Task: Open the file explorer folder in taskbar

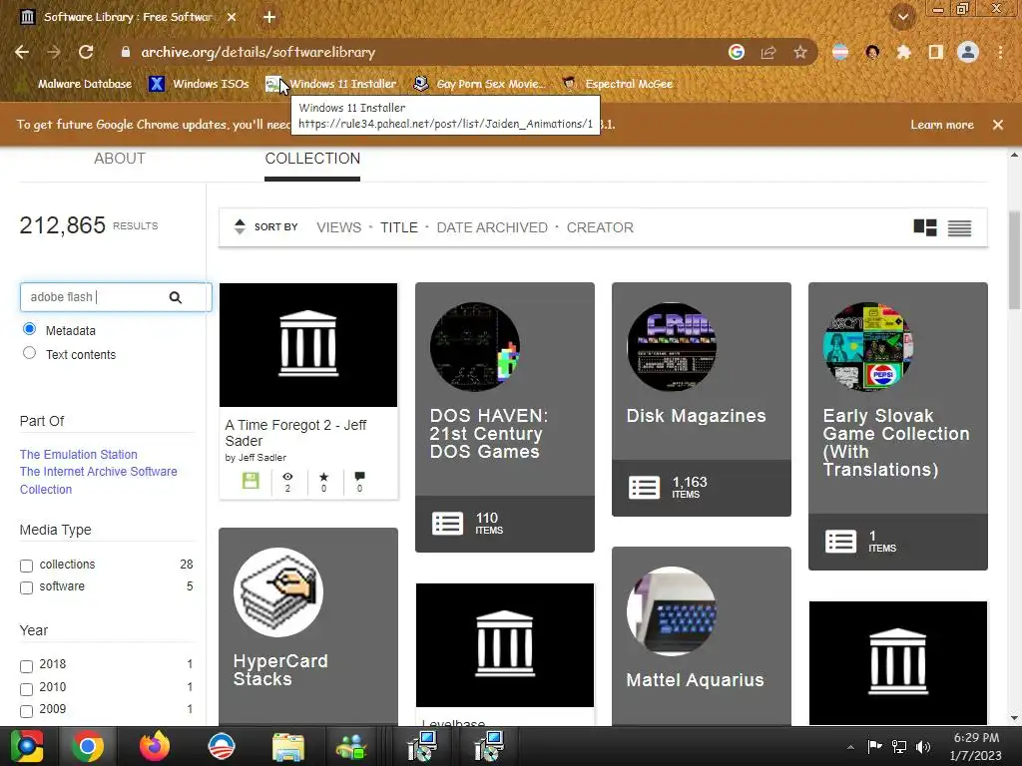Action: pyautogui.click(x=288, y=746)
